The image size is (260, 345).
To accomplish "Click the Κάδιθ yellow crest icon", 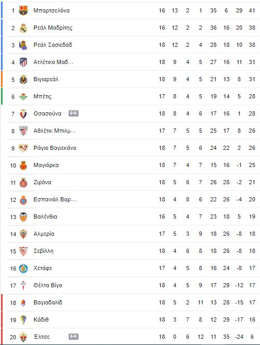I will pyautogui.click(x=23, y=320).
